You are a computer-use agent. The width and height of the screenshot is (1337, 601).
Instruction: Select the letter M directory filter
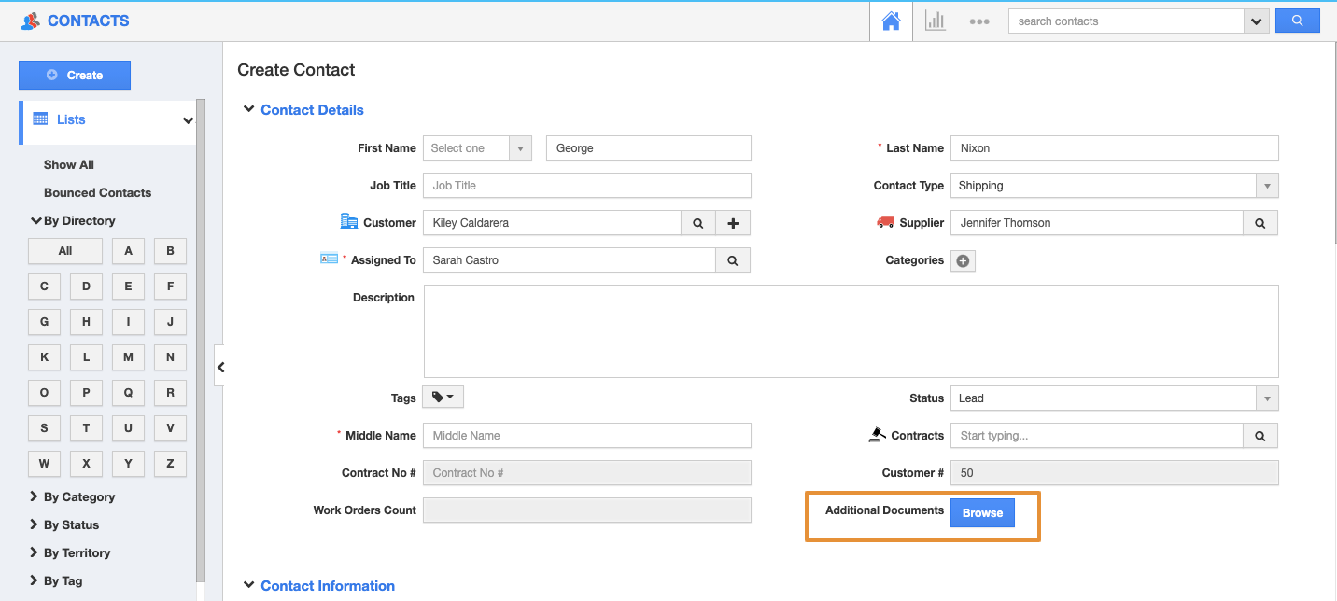[x=128, y=356]
